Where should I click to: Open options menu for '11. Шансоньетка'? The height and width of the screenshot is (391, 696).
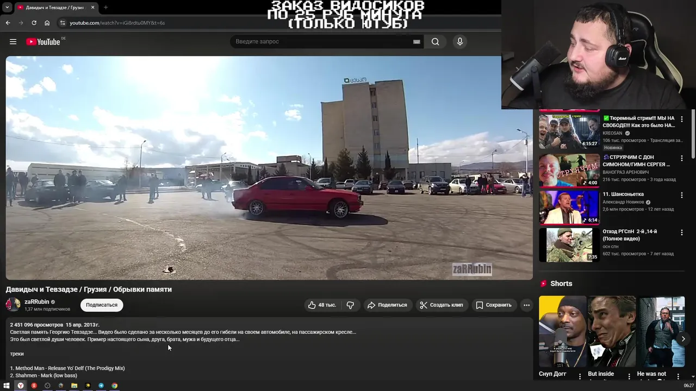click(682, 195)
